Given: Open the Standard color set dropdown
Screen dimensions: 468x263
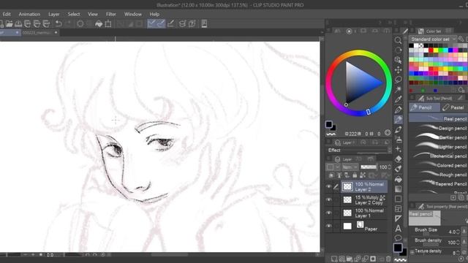Looking at the screenshot, I should (433, 39).
